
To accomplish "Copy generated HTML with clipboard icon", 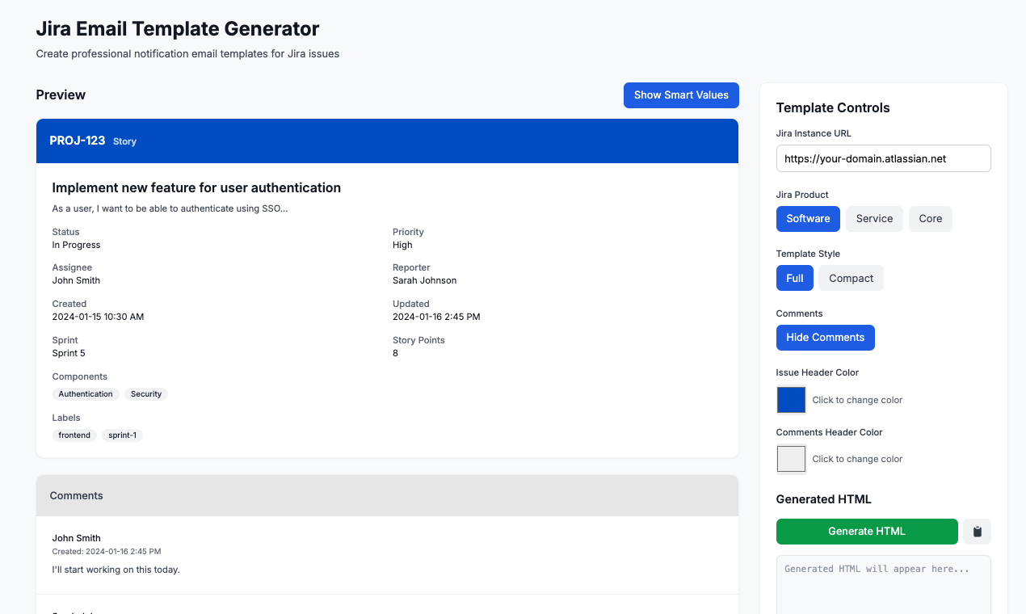I will pyautogui.click(x=977, y=532).
